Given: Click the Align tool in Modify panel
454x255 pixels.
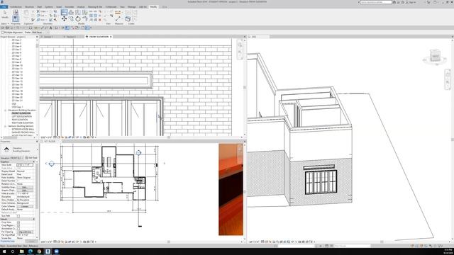Looking at the screenshot, I should (64, 12).
